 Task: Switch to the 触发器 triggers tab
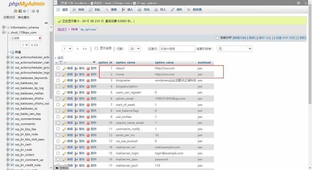click(x=194, y=9)
